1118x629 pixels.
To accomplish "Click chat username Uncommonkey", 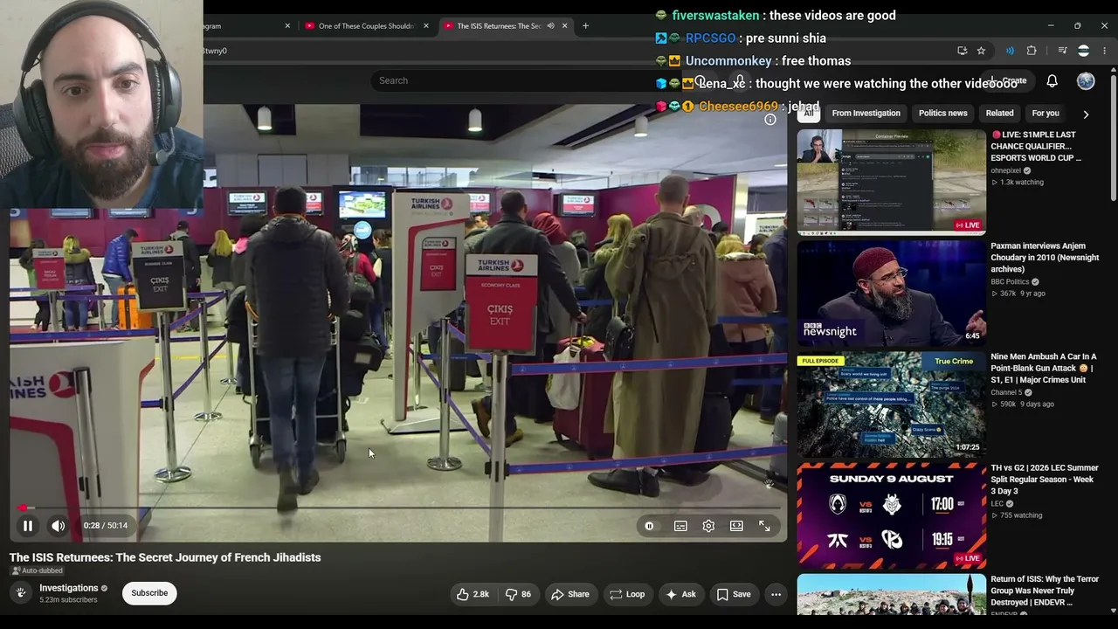I will click(x=728, y=61).
